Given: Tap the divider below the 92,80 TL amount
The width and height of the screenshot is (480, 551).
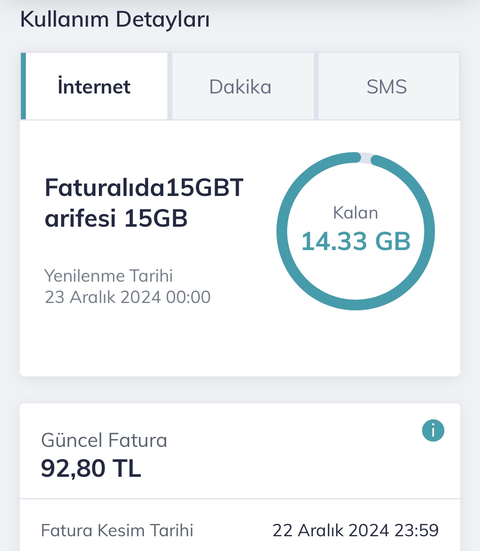Looking at the screenshot, I should tap(240, 499).
